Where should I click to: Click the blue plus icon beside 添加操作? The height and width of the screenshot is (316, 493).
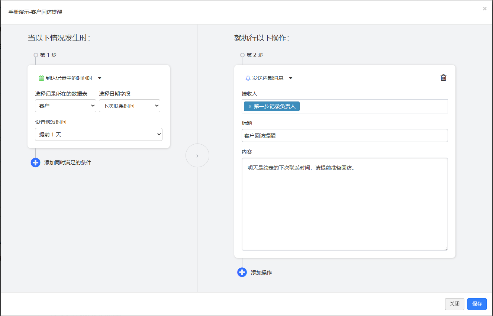click(x=242, y=273)
